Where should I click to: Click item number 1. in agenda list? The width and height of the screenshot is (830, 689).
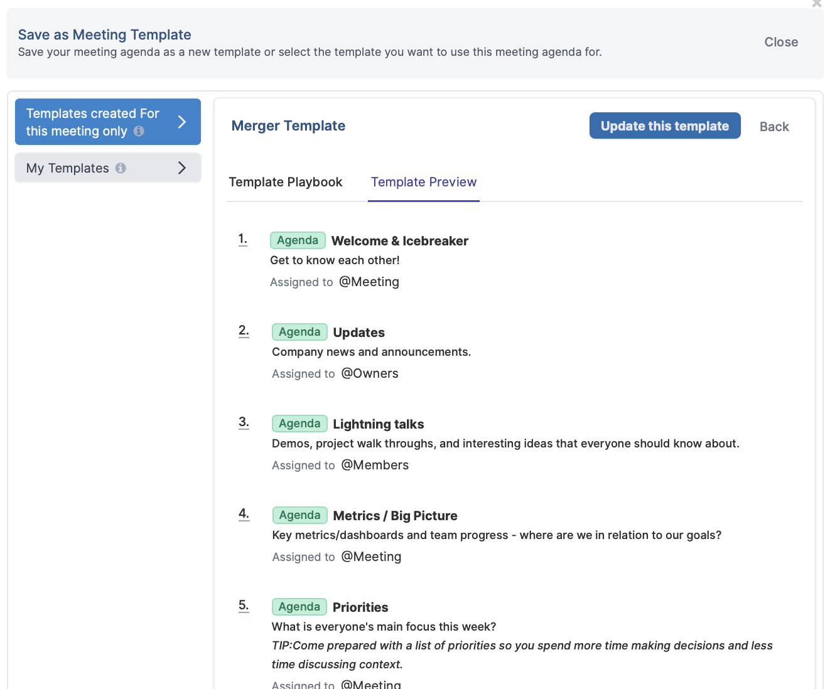(243, 239)
